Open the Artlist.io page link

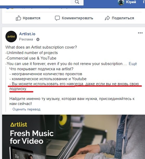pos(27,34)
